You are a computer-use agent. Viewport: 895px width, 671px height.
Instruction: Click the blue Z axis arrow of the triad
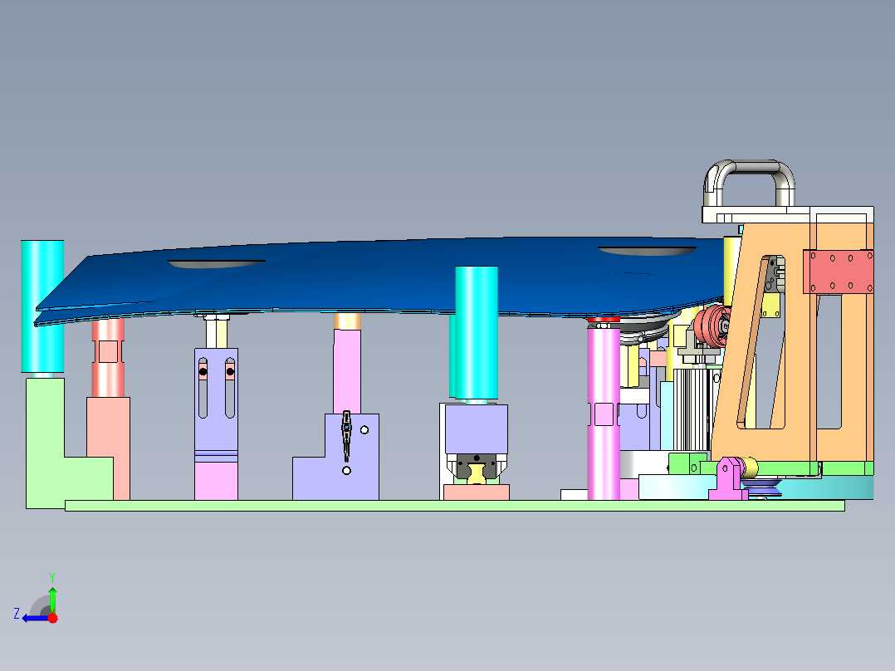click(34, 619)
